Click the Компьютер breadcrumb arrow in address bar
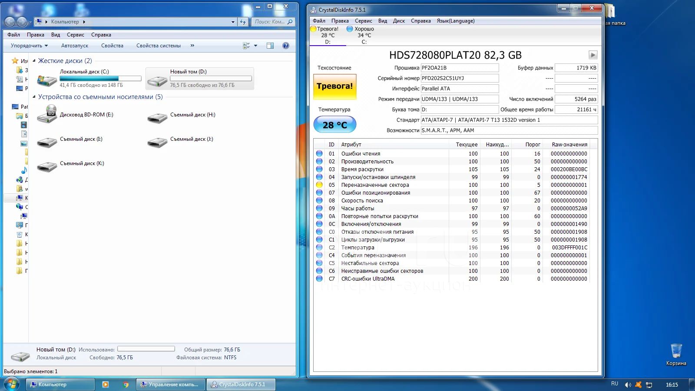 tap(84, 22)
